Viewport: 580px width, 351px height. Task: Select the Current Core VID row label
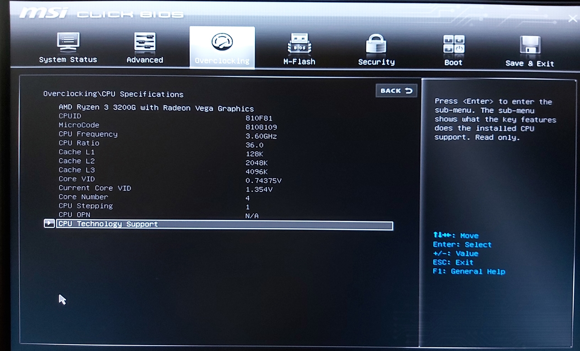[x=95, y=188]
